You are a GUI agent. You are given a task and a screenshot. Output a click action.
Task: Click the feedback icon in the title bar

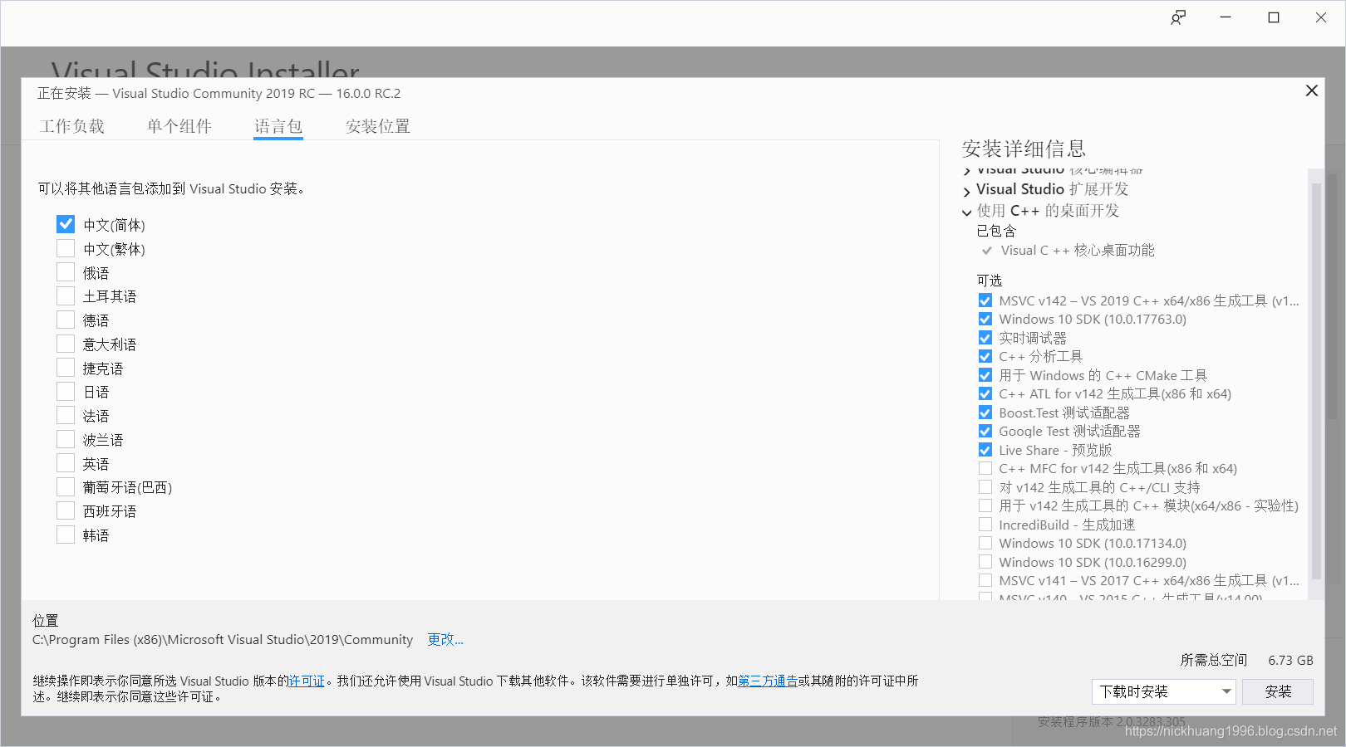pyautogui.click(x=1178, y=17)
